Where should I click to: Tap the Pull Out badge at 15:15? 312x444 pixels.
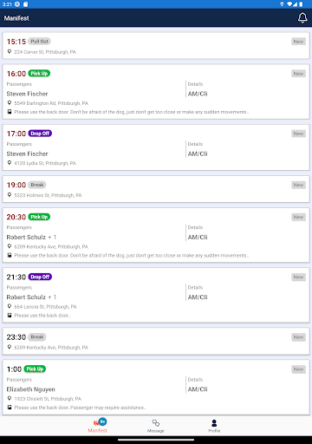pyautogui.click(x=39, y=42)
